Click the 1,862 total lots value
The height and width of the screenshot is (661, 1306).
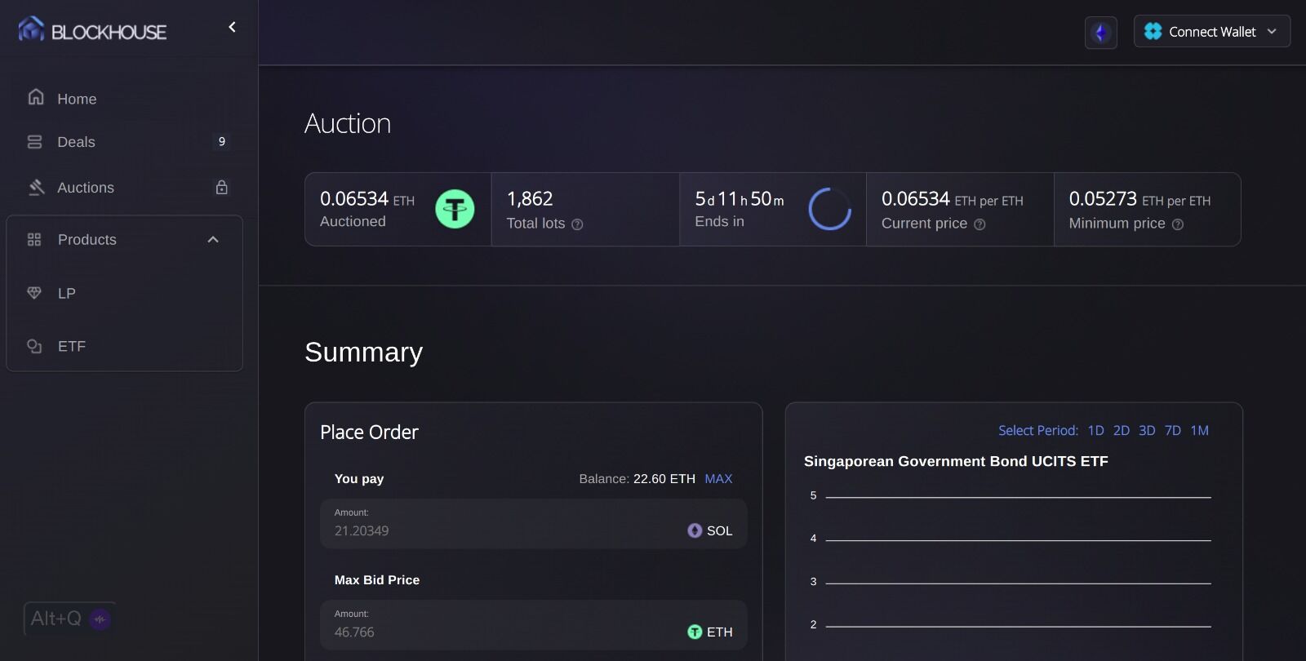[x=530, y=199]
